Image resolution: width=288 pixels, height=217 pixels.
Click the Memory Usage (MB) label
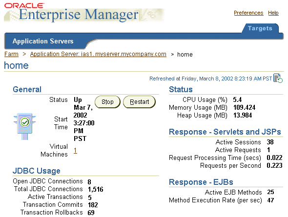(198, 108)
